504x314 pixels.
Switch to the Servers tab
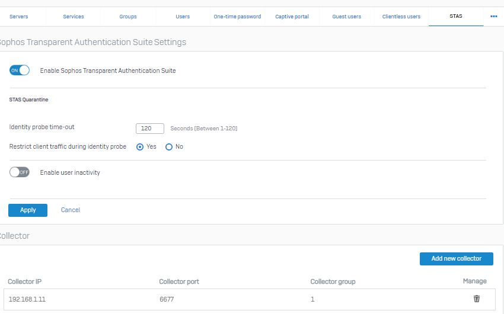(18, 17)
